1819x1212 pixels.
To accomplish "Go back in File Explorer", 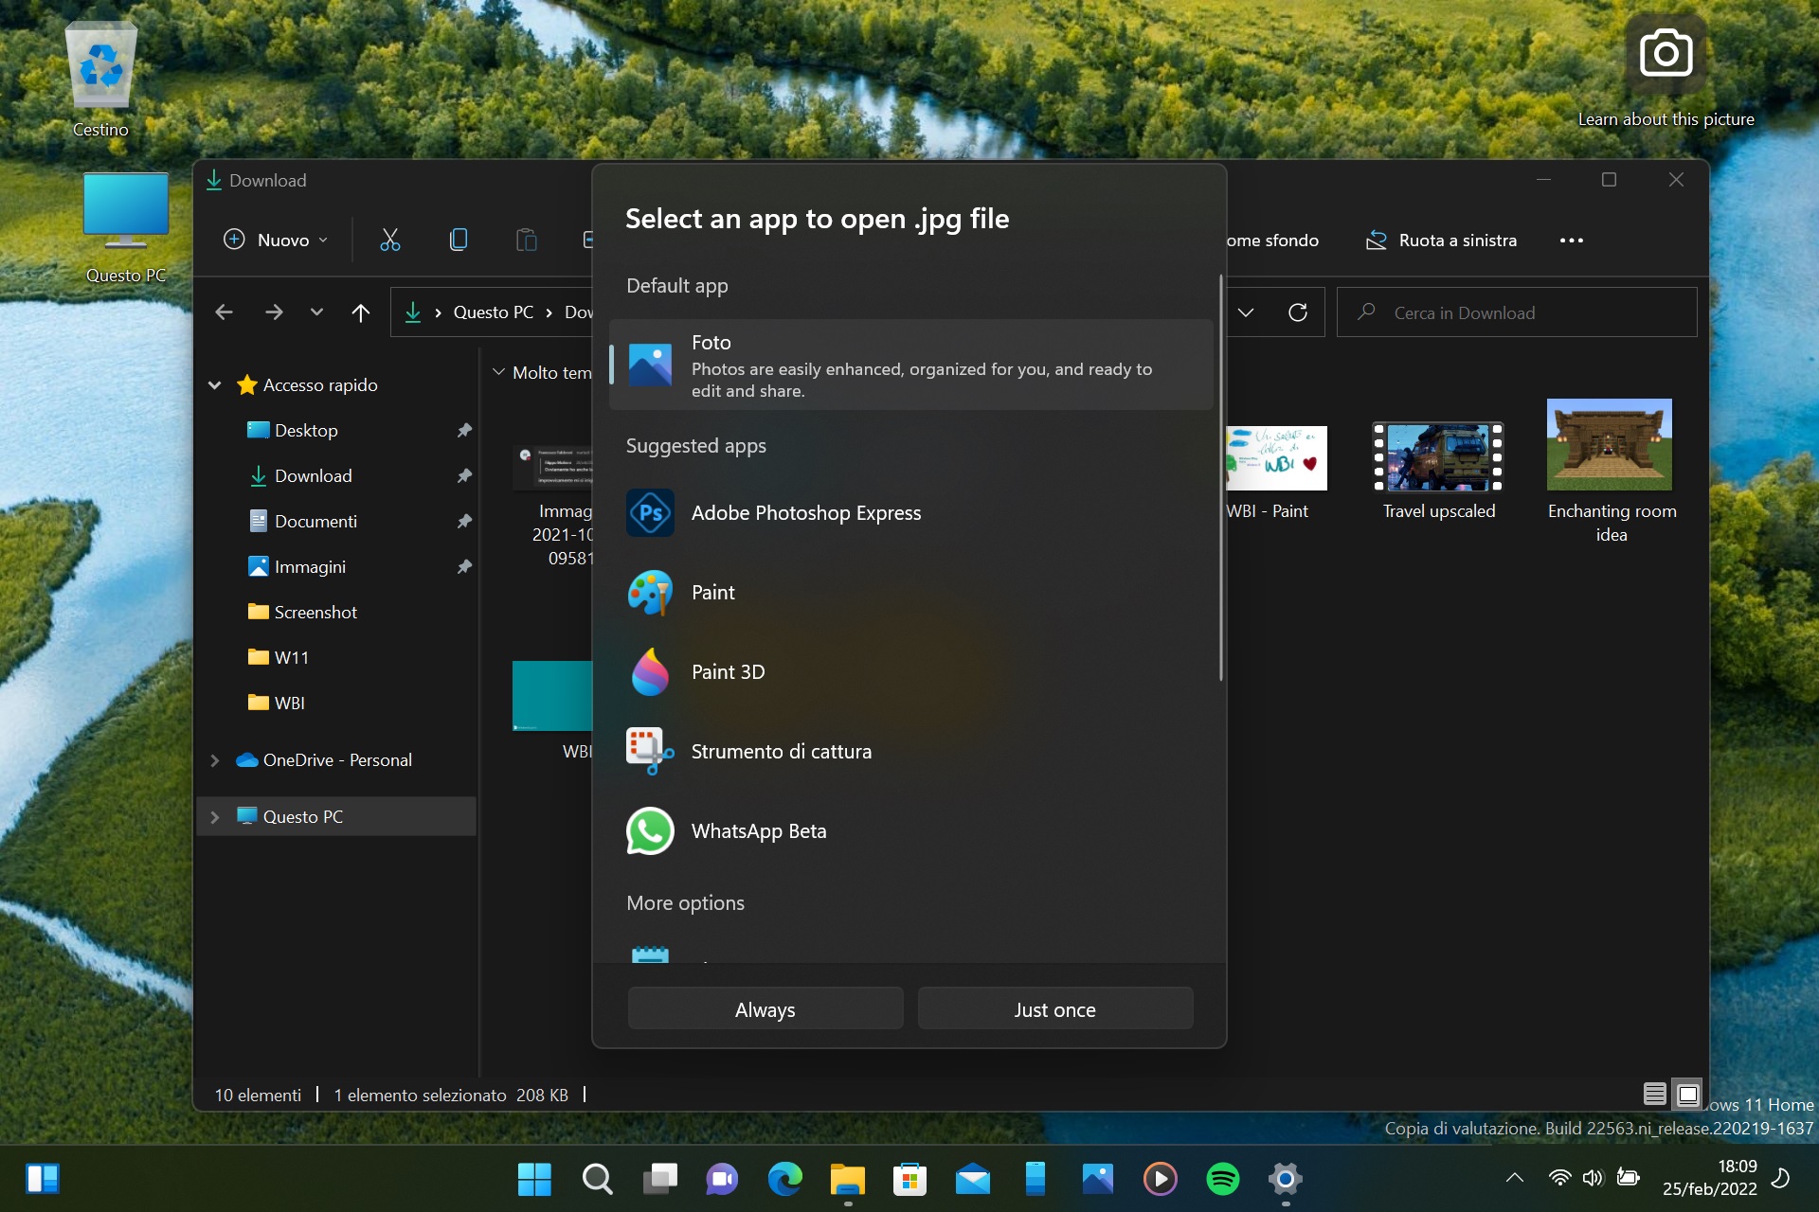I will tap(224, 312).
